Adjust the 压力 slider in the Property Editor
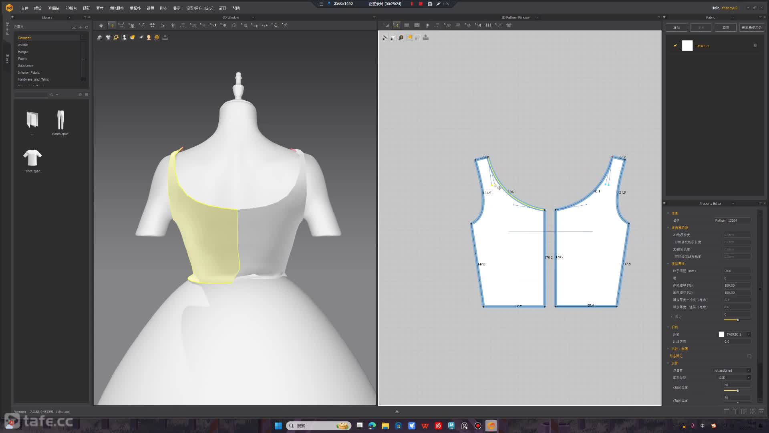Viewport: 769px width, 433px height. 737,320
